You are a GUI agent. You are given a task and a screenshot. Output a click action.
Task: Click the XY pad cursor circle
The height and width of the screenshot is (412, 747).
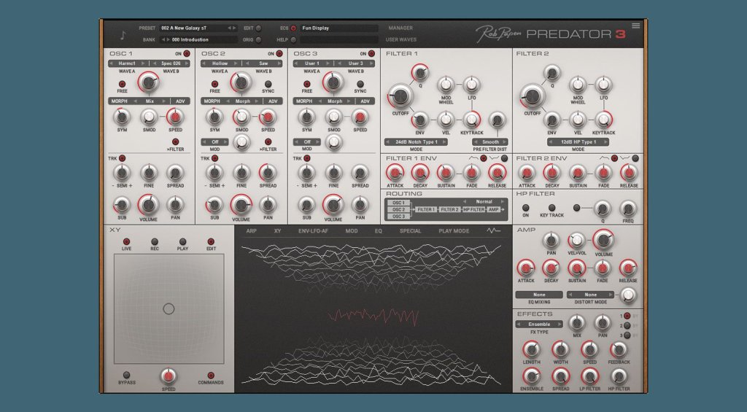pos(169,308)
